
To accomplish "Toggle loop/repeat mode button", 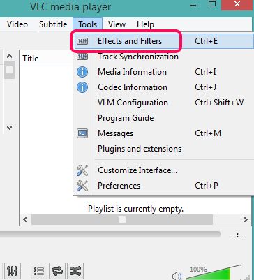I will 57,271.
